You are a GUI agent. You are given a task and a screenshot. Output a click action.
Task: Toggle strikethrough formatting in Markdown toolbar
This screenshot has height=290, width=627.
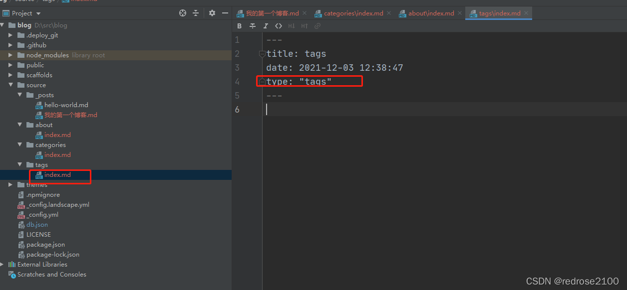pyautogui.click(x=253, y=26)
